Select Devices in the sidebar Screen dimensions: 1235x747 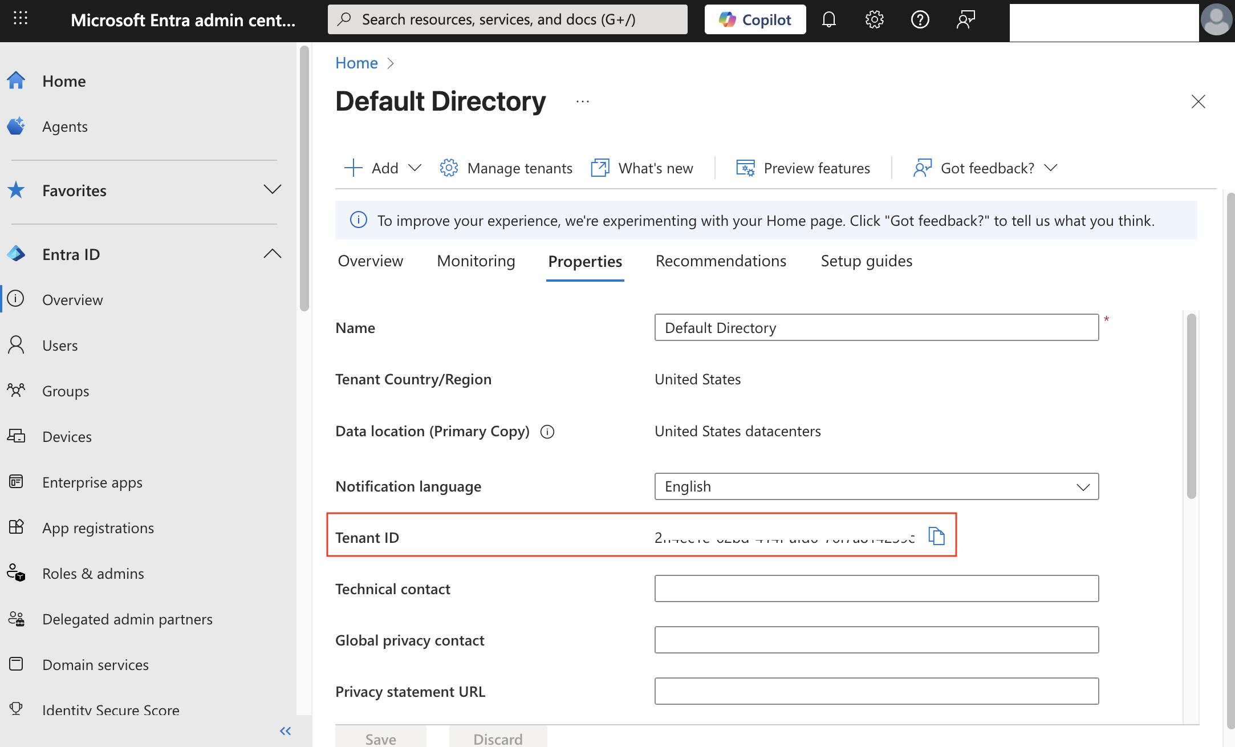point(67,436)
